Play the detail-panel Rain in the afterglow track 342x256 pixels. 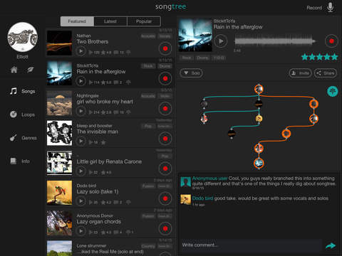(x=221, y=41)
